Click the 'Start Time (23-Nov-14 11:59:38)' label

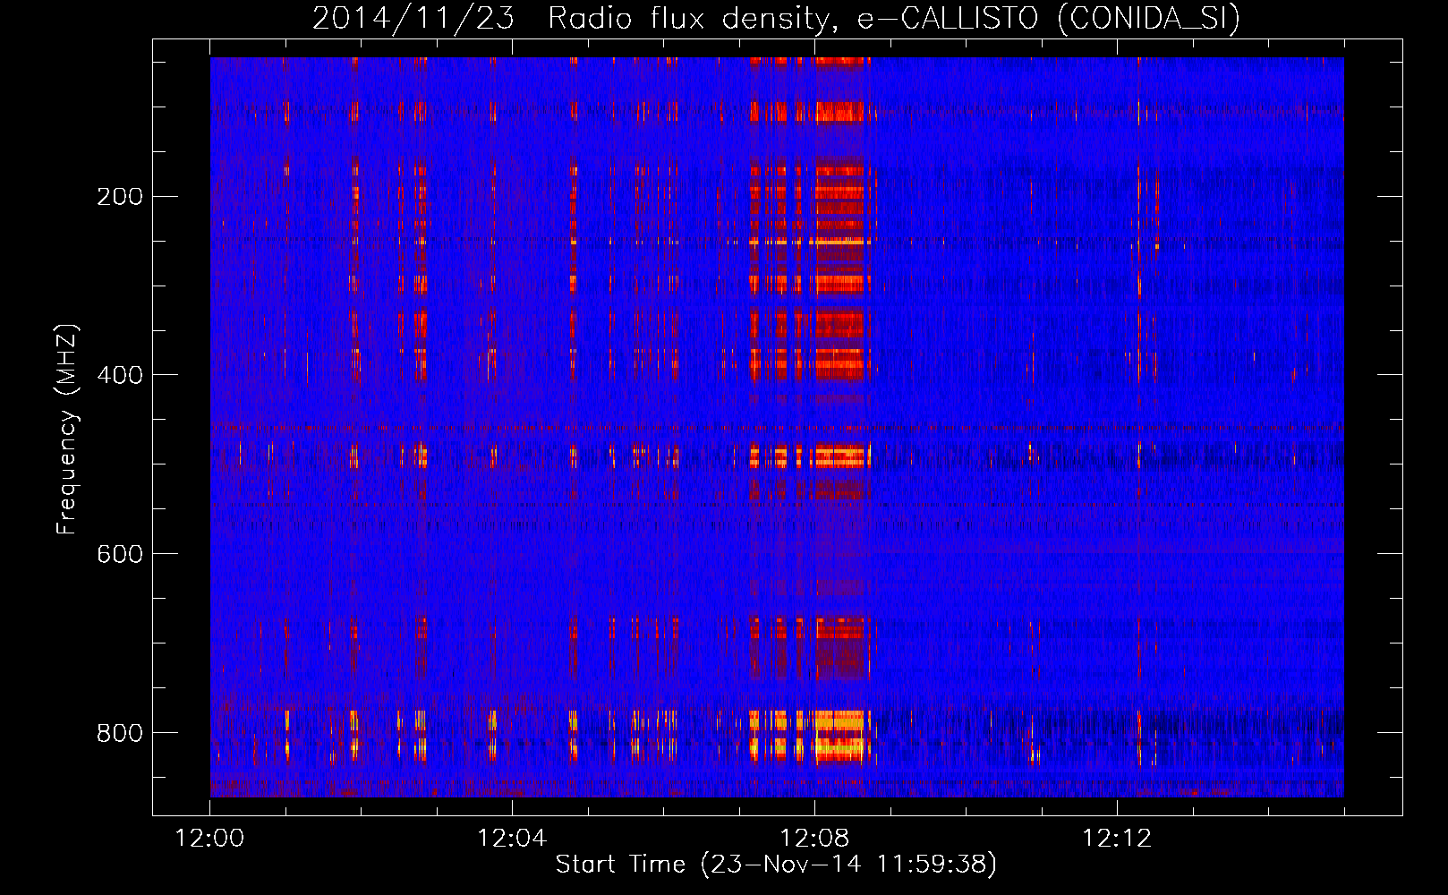coord(776,864)
